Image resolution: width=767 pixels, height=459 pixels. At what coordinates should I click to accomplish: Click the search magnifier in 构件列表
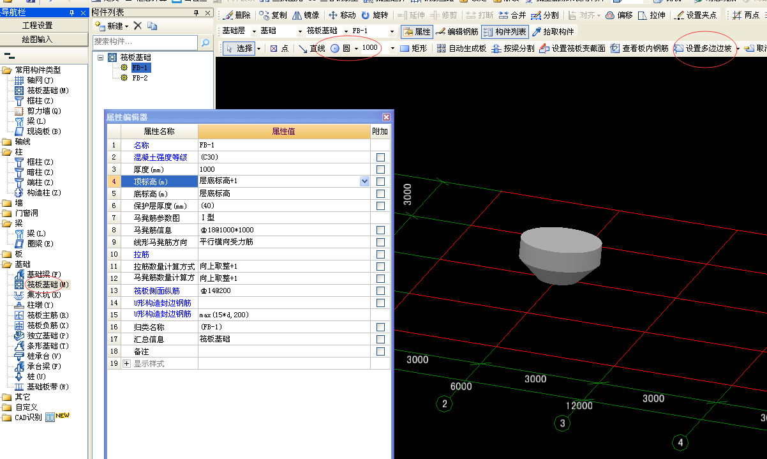(205, 43)
